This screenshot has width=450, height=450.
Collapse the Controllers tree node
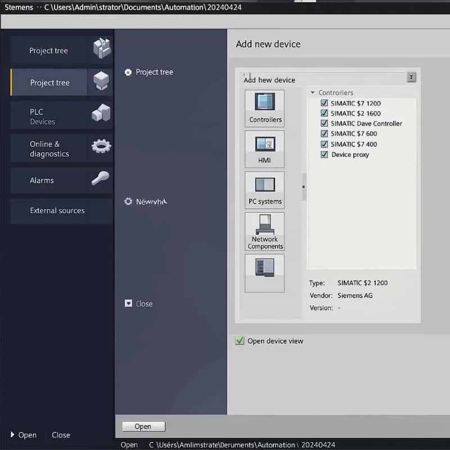(x=313, y=92)
